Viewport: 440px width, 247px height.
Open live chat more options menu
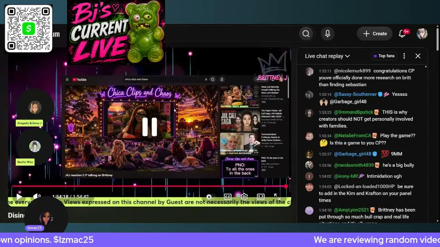coord(404,56)
